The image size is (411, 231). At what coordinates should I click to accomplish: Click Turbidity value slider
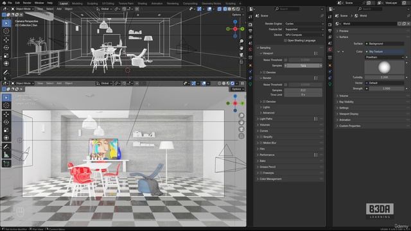click(x=385, y=78)
